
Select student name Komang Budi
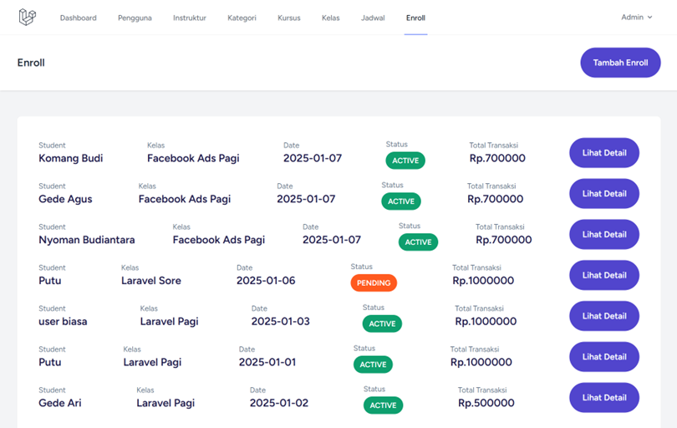(71, 159)
